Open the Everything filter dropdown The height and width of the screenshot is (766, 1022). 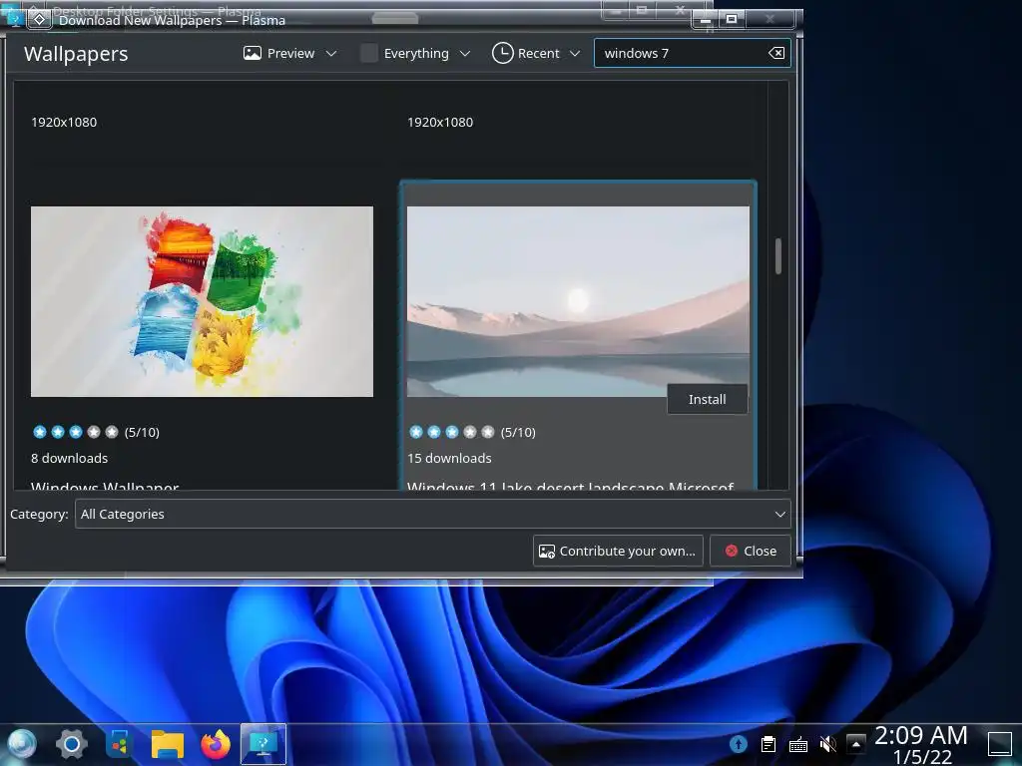coord(415,54)
